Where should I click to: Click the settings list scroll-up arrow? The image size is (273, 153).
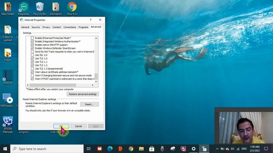tap(96, 38)
